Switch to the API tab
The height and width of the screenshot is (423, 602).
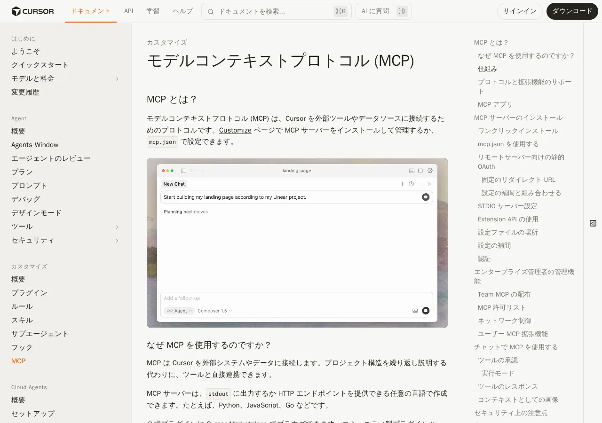(129, 11)
